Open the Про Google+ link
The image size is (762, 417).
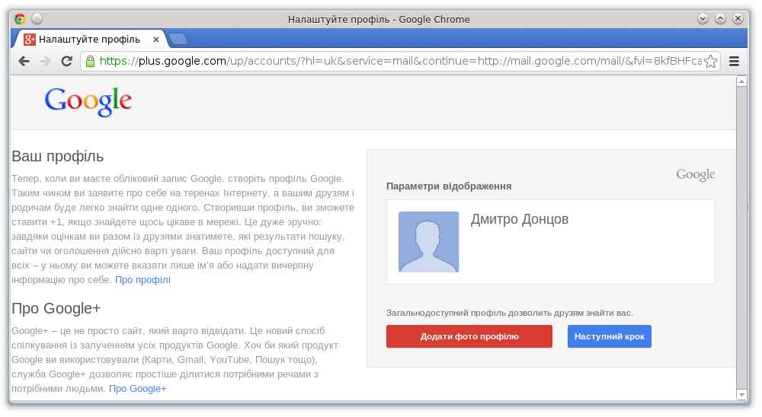click(137, 388)
